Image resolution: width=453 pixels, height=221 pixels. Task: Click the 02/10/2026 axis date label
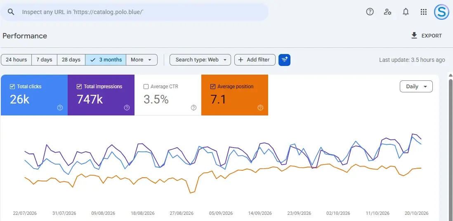338,213
